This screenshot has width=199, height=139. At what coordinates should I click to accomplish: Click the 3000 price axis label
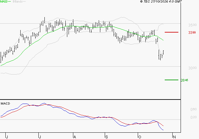pyautogui.click(x=192, y=68)
